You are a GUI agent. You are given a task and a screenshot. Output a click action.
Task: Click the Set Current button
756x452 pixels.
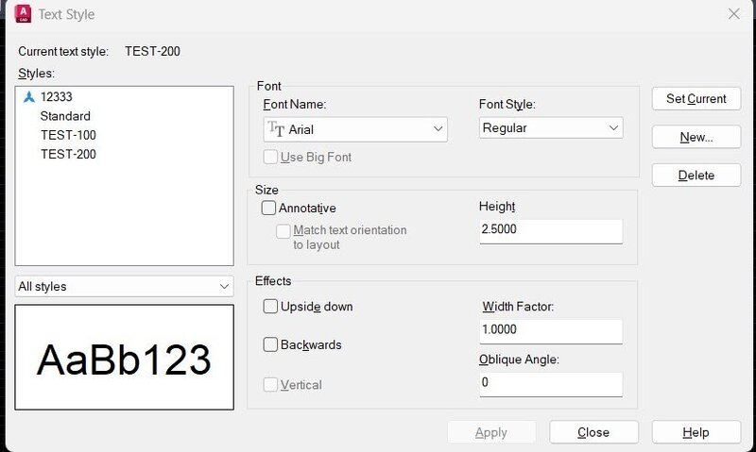coord(696,99)
